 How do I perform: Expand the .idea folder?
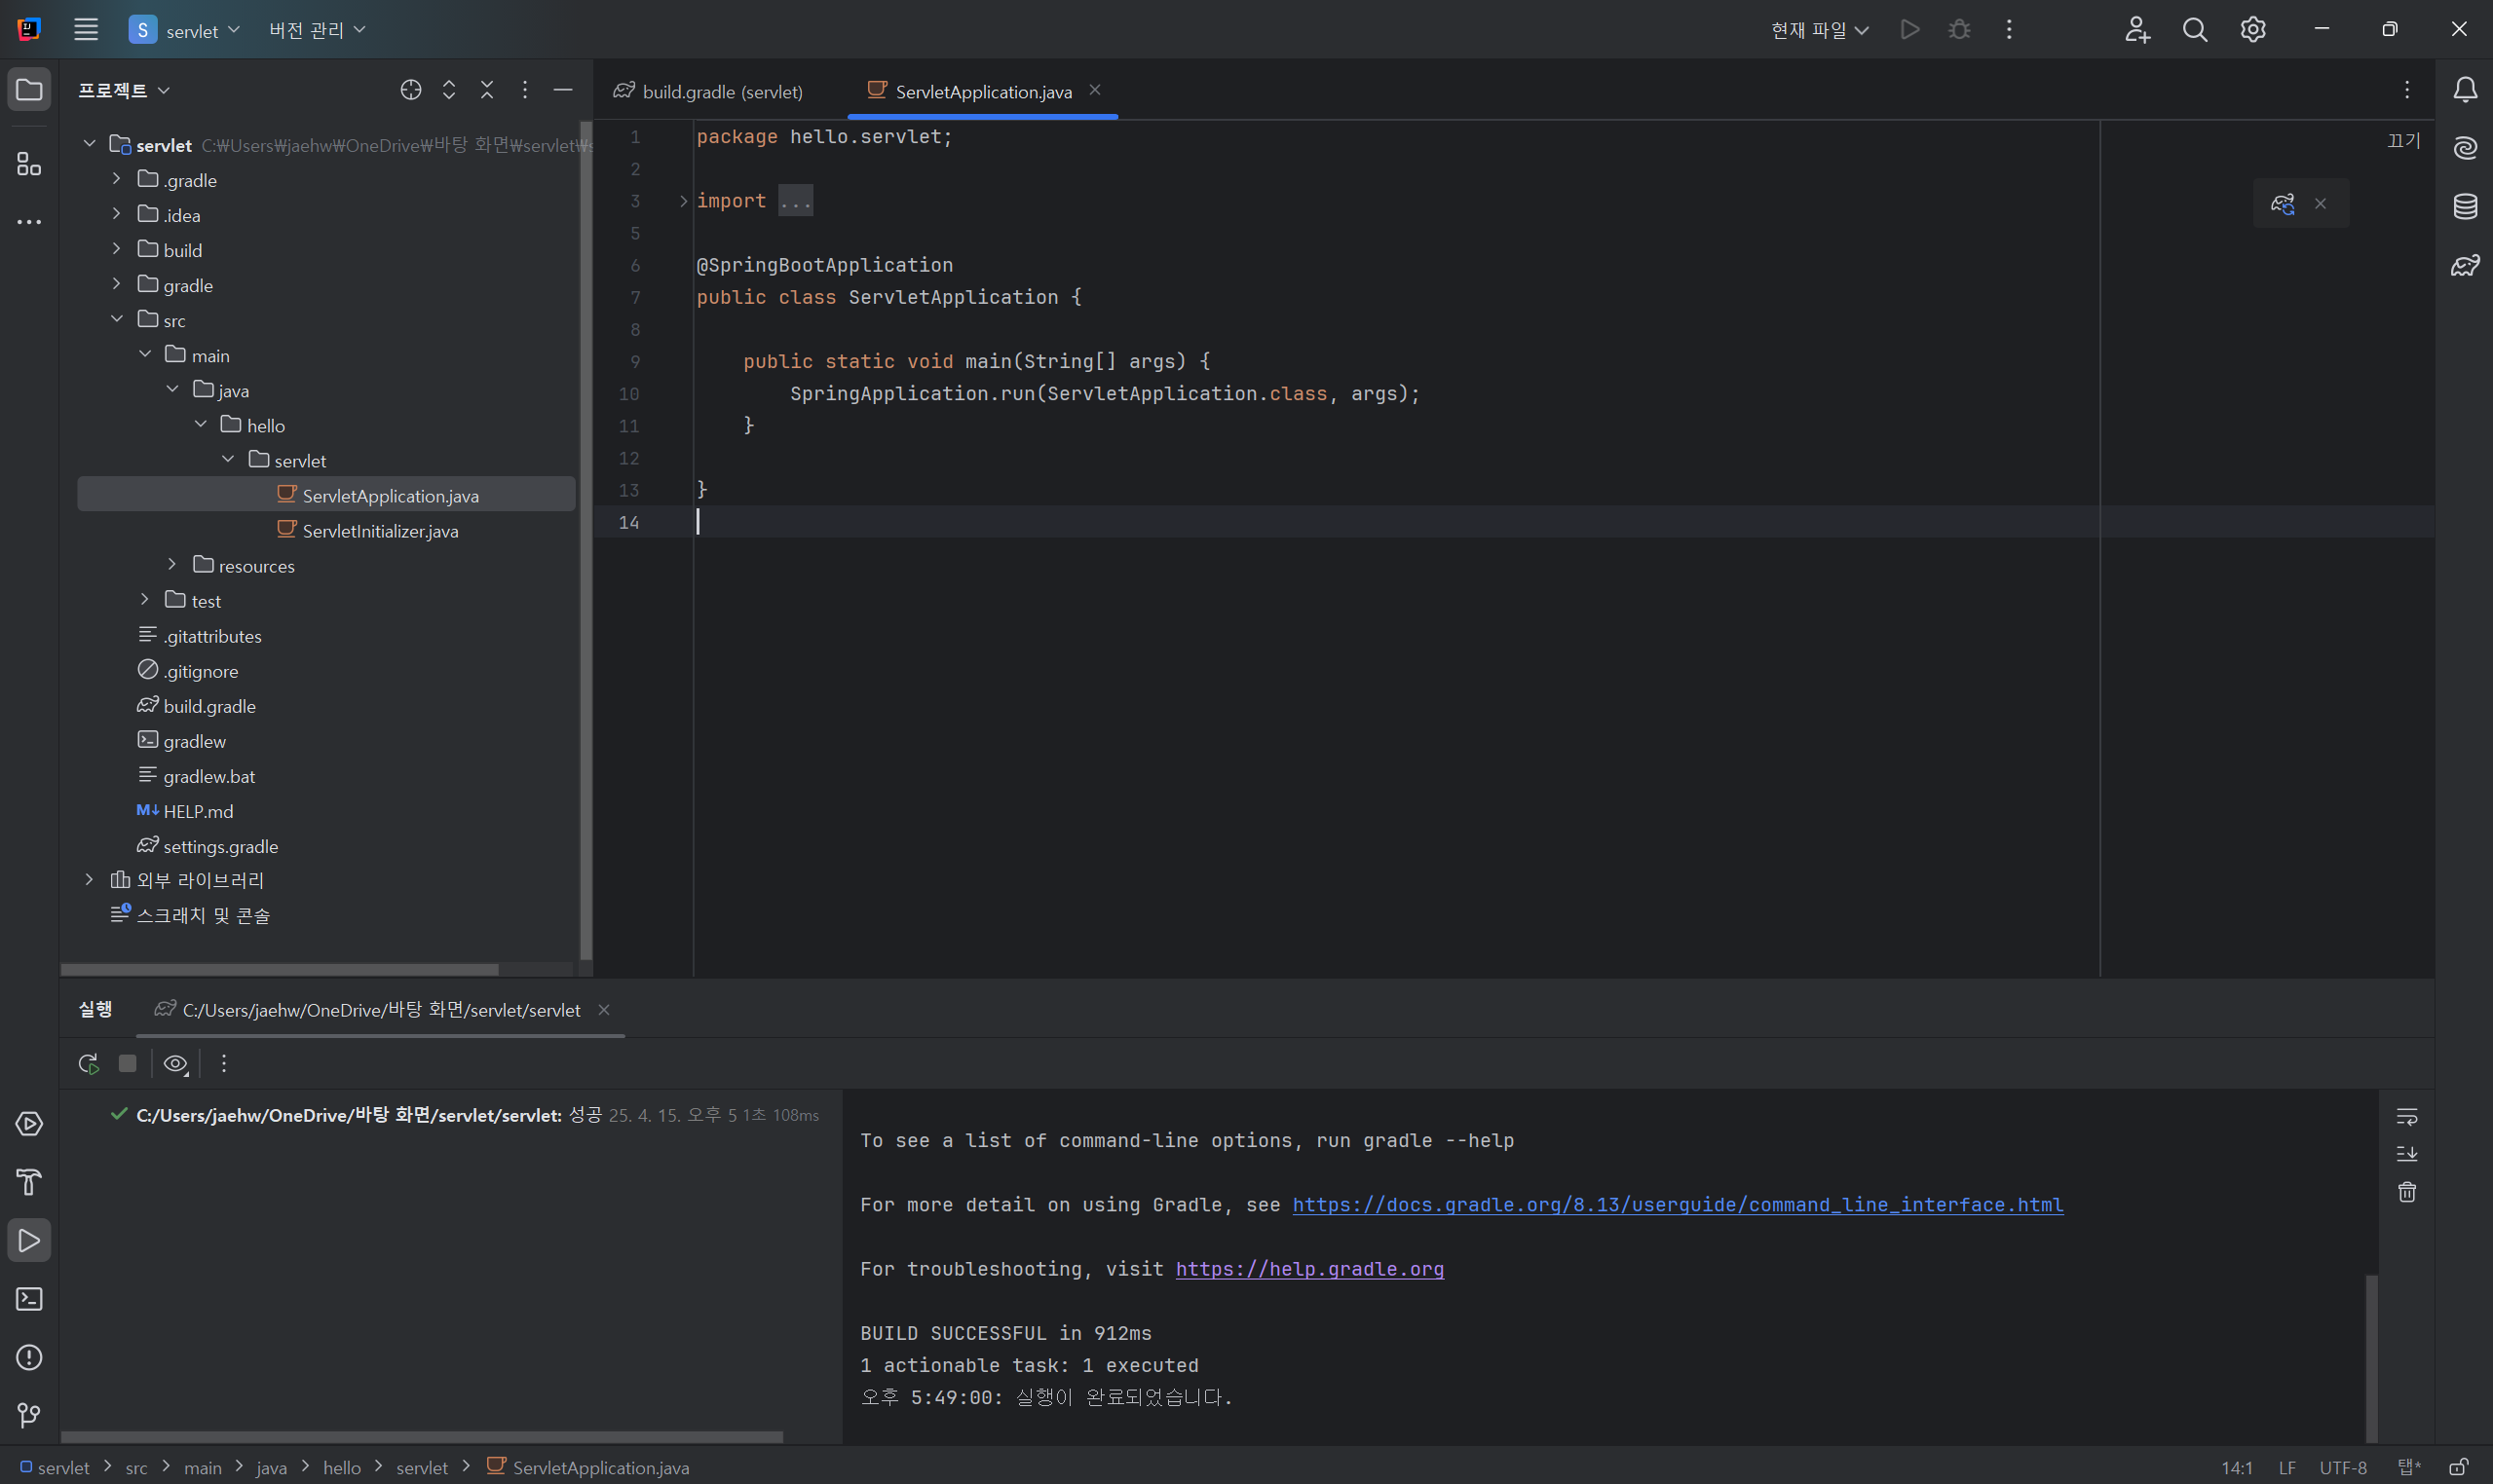click(x=116, y=214)
